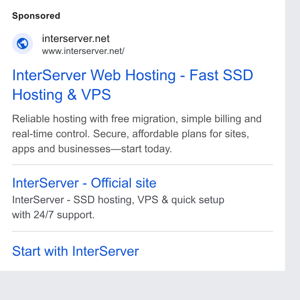Viewport: 300px width, 300px height.
Task: Follow the Start with InterServer link
Action: click(75, 251)
